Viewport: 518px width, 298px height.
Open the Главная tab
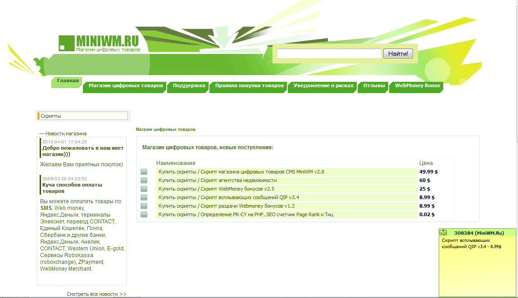(x=68, y=81)
